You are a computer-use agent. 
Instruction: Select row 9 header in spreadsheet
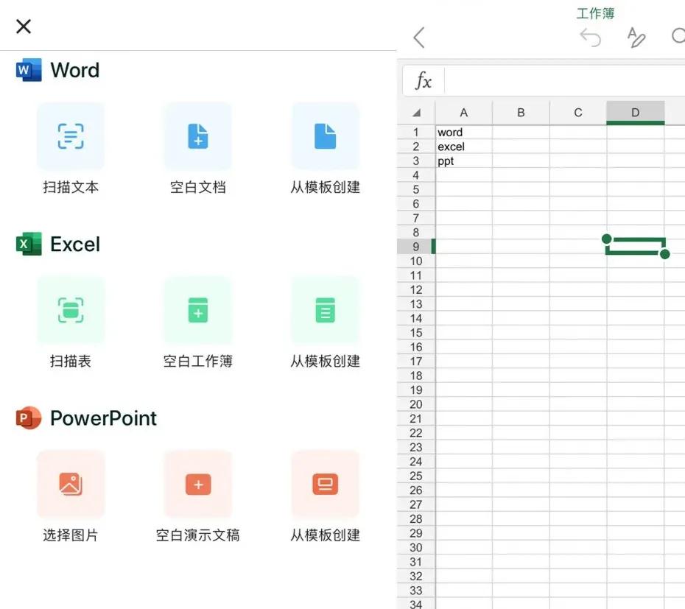[x=415, y=246]
